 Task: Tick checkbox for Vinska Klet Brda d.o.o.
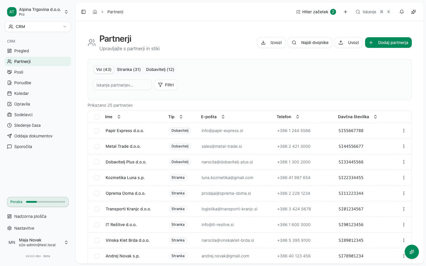click(x=97, y=240)
